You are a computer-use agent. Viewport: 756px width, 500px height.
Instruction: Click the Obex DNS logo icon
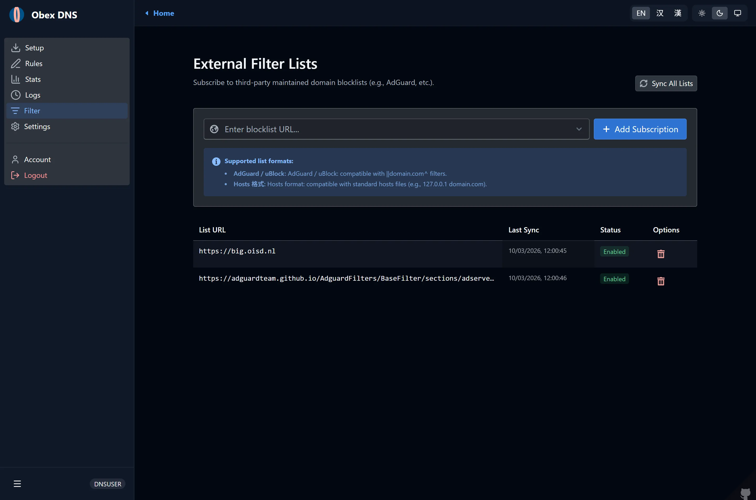click(17, 15)
